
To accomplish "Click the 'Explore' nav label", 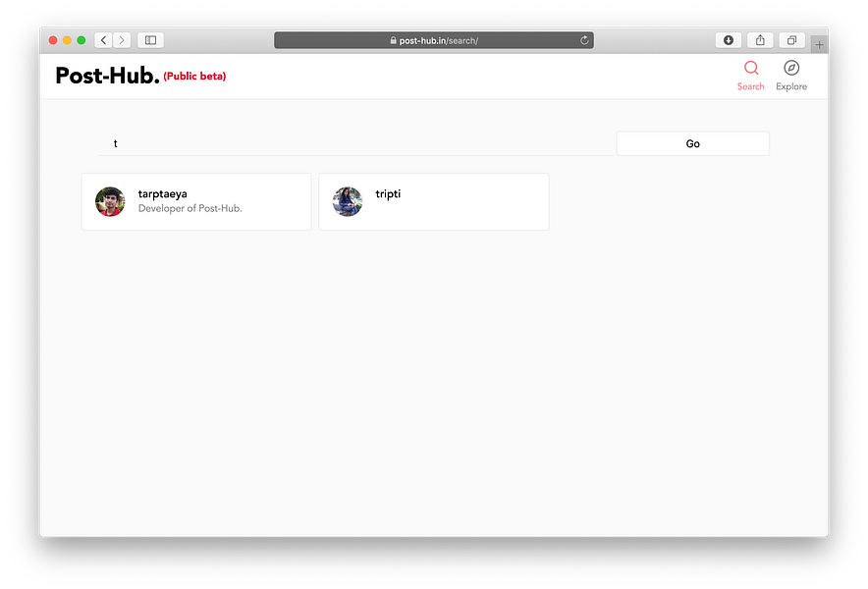I will click(x=791, y=86).
